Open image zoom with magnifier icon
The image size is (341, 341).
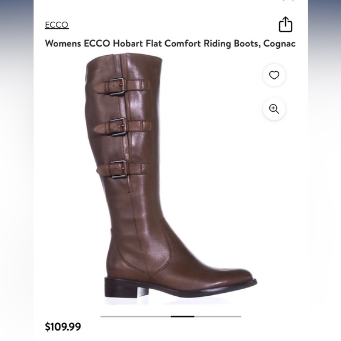point(274,109)
